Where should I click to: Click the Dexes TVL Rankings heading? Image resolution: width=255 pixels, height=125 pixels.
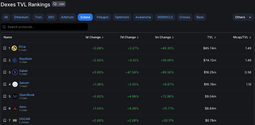point(25,5)
